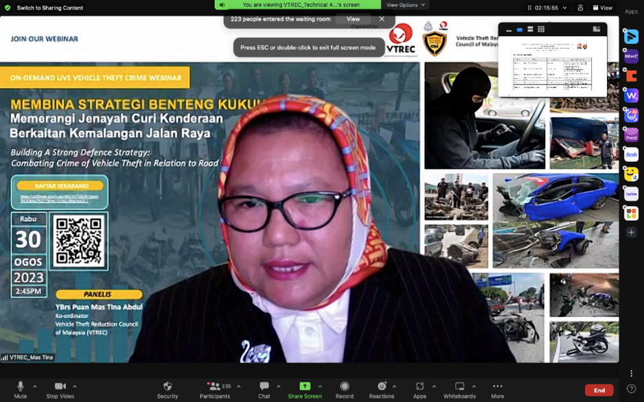644x402 pixels.
Task: Click the shared document thumbnail preview
Action: pos(553,65)
